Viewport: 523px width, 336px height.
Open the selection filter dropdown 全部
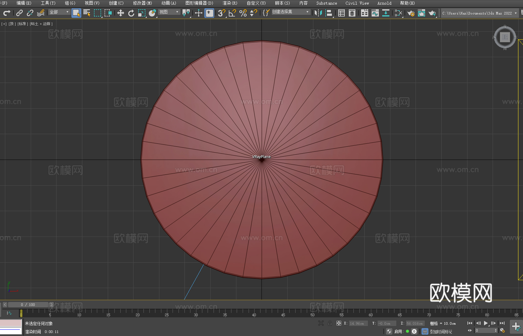tap(59, 12)
